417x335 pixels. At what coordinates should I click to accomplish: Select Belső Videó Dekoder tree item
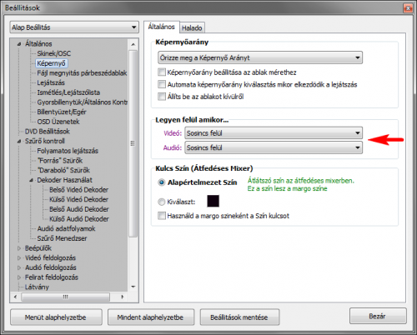click(x=78, y=190)
